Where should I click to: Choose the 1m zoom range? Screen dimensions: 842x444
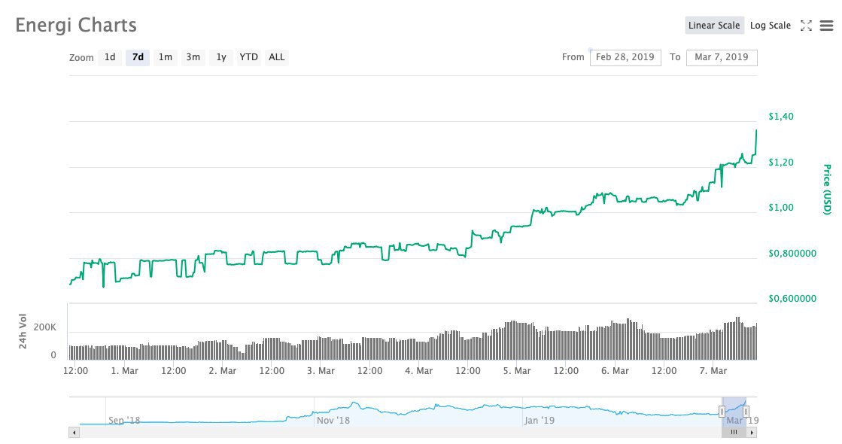click(166, 57)
